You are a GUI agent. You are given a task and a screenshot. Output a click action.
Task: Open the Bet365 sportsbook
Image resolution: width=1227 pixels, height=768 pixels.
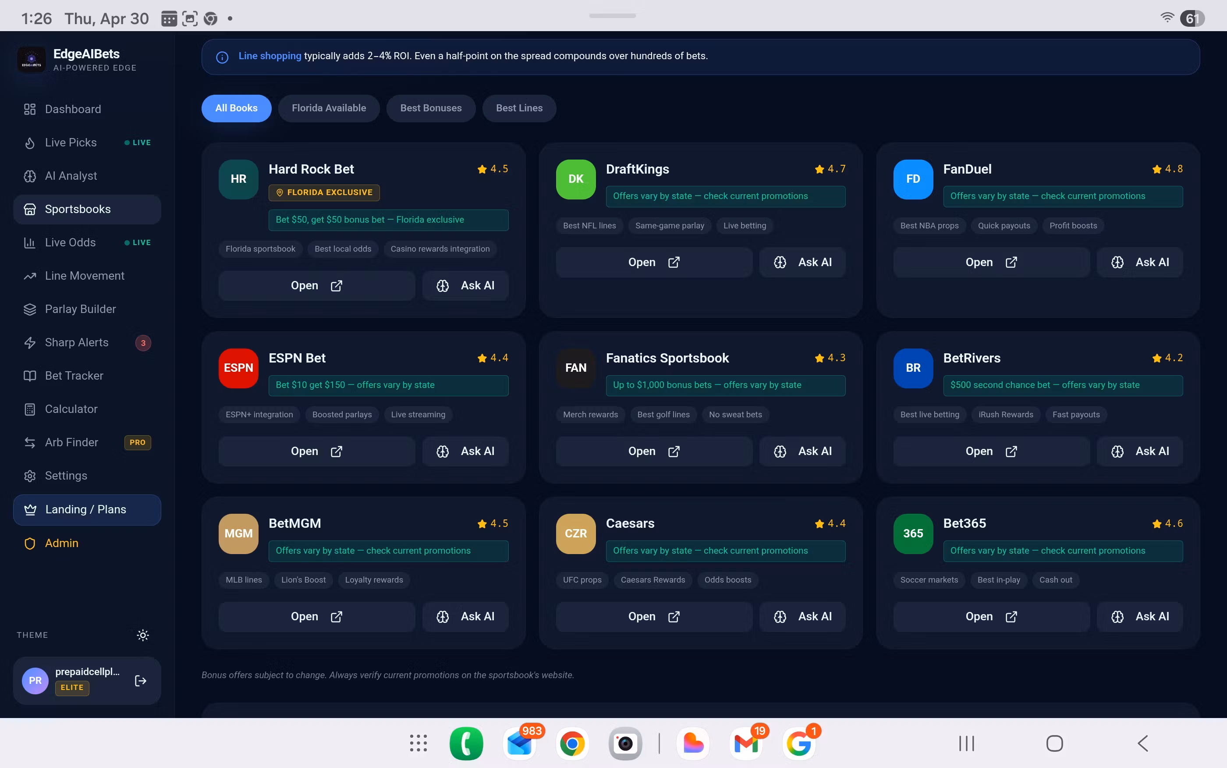tap(991, 617)
